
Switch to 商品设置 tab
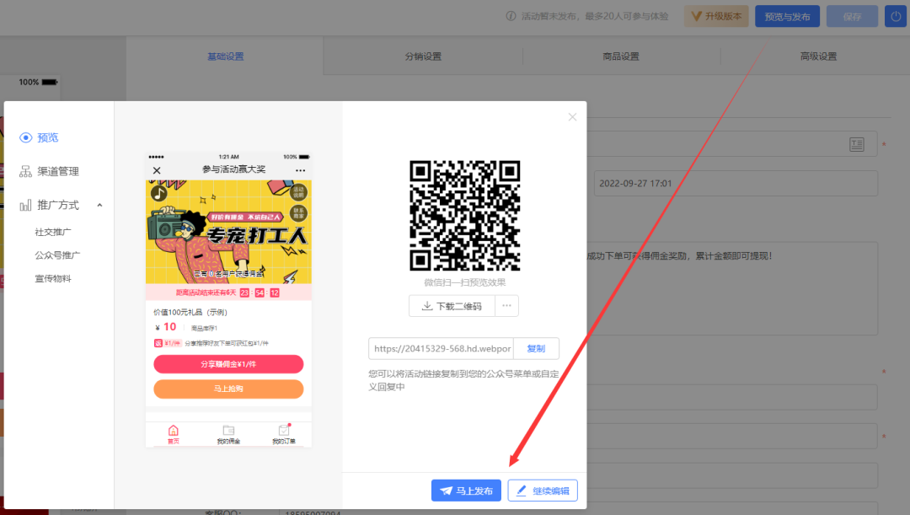click(x=621, y=56)
